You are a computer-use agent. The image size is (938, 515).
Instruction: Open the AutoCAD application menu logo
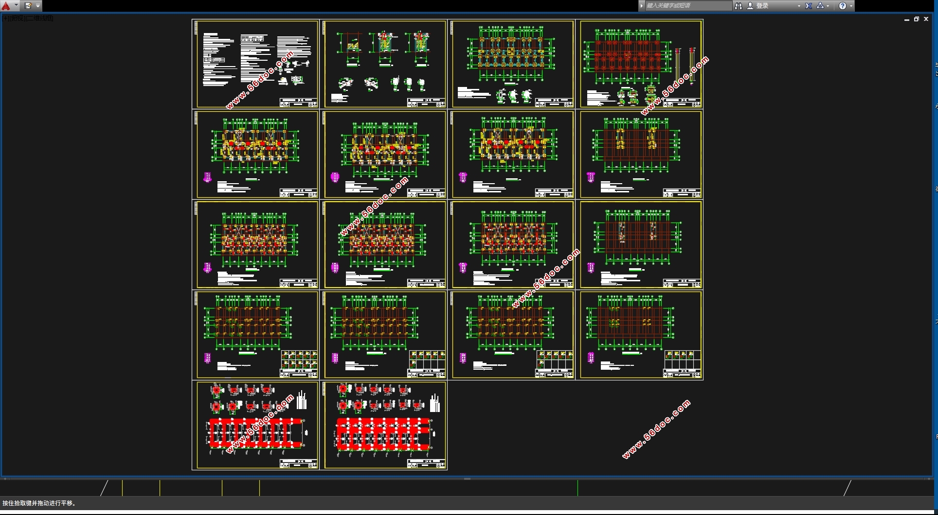click(x=6, y=6)
